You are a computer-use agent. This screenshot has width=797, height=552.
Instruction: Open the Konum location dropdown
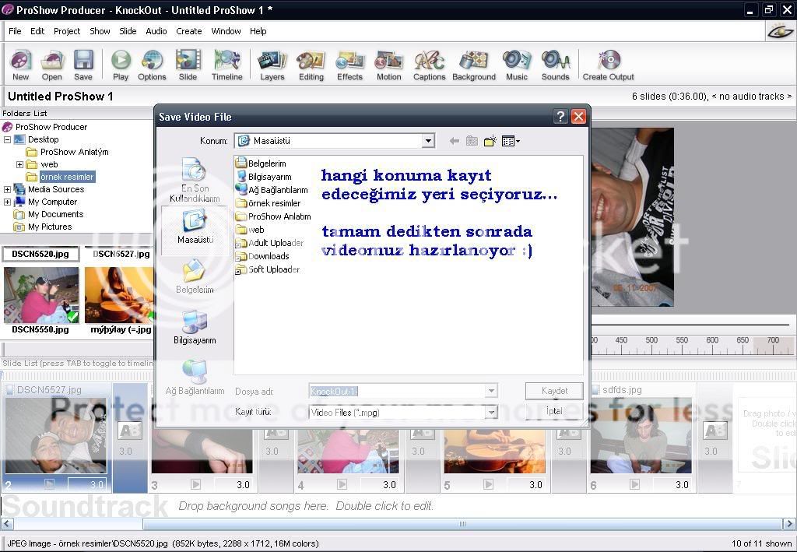click(x=428, y=141)
